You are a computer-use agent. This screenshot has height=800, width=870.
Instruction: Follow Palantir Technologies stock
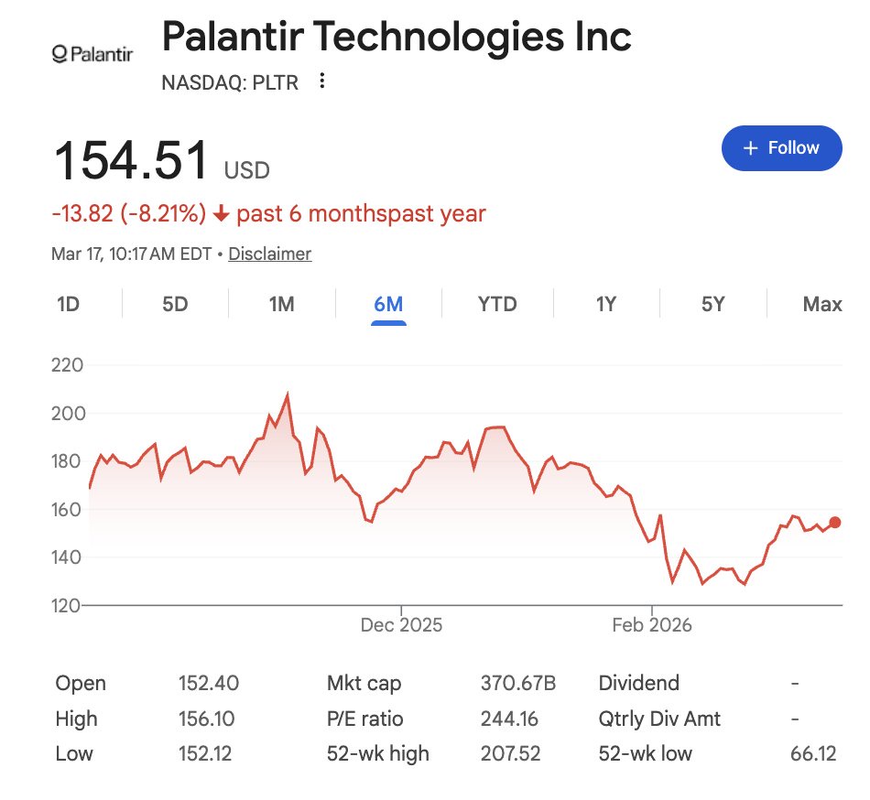coord(782,148)
